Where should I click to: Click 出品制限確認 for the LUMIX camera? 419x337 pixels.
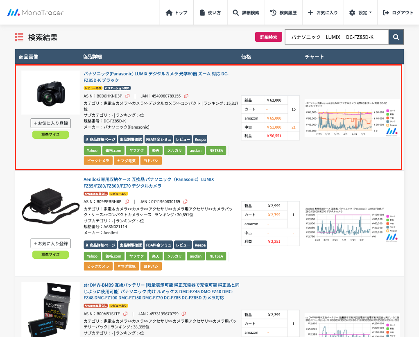(x=131, y=139)
